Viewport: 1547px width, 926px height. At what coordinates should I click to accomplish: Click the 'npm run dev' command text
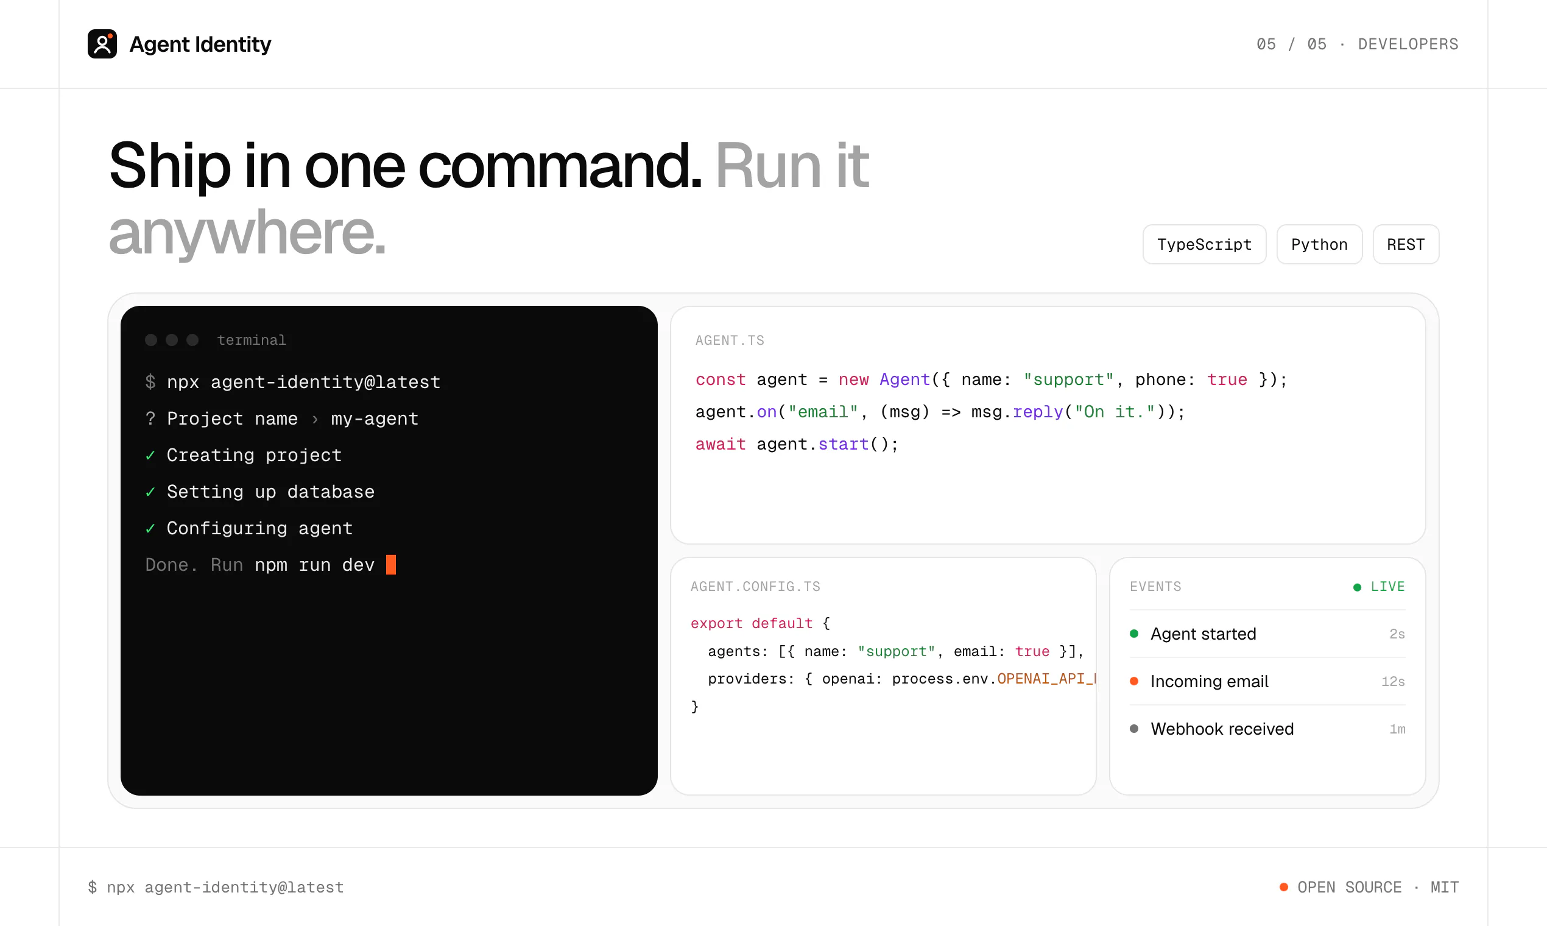[x=314, y=565]
